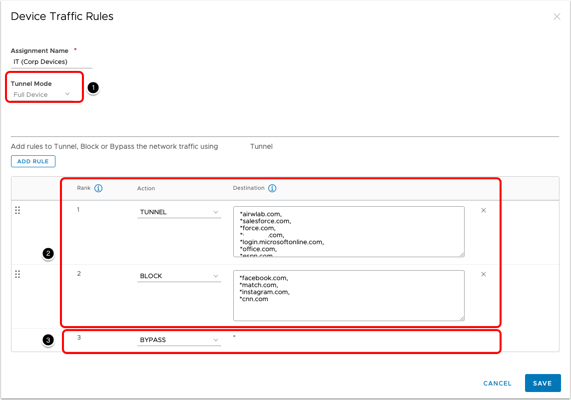Open the BLOCK action dropdown
This screenshot has height=400, width=571.
pyautogui.click(x=179, y=276)
